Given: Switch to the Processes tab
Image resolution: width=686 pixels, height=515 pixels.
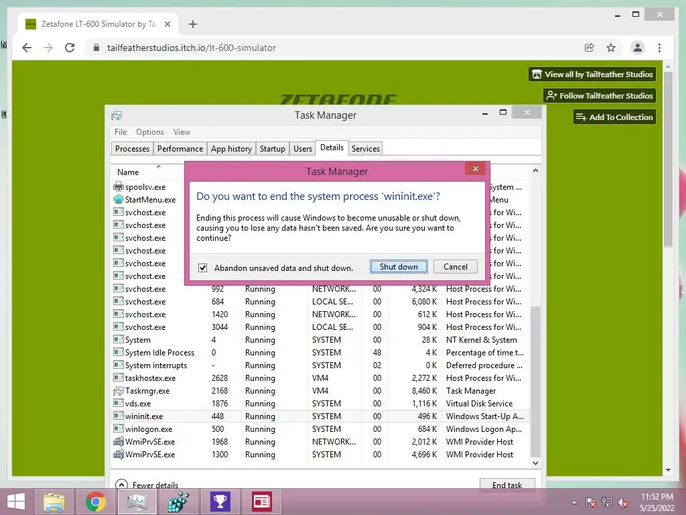Looking at the screenshot, I should pyautogui.click(x=132, y=148).
